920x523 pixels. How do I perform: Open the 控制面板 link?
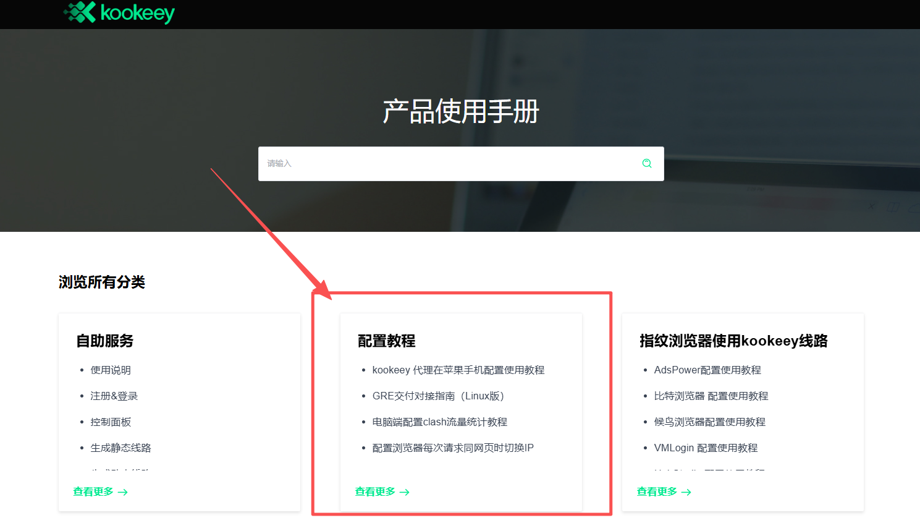pyautogui.click(x=111, y=422)
